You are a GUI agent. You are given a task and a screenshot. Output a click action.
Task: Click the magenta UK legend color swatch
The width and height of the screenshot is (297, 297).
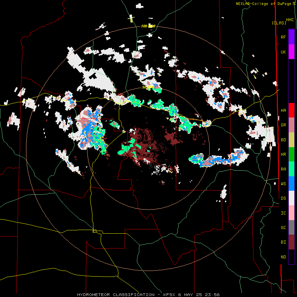(x=291, y=52)
